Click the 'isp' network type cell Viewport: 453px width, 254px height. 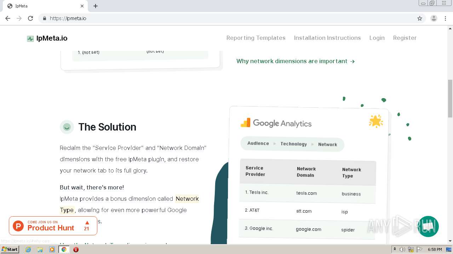[345, 212]
